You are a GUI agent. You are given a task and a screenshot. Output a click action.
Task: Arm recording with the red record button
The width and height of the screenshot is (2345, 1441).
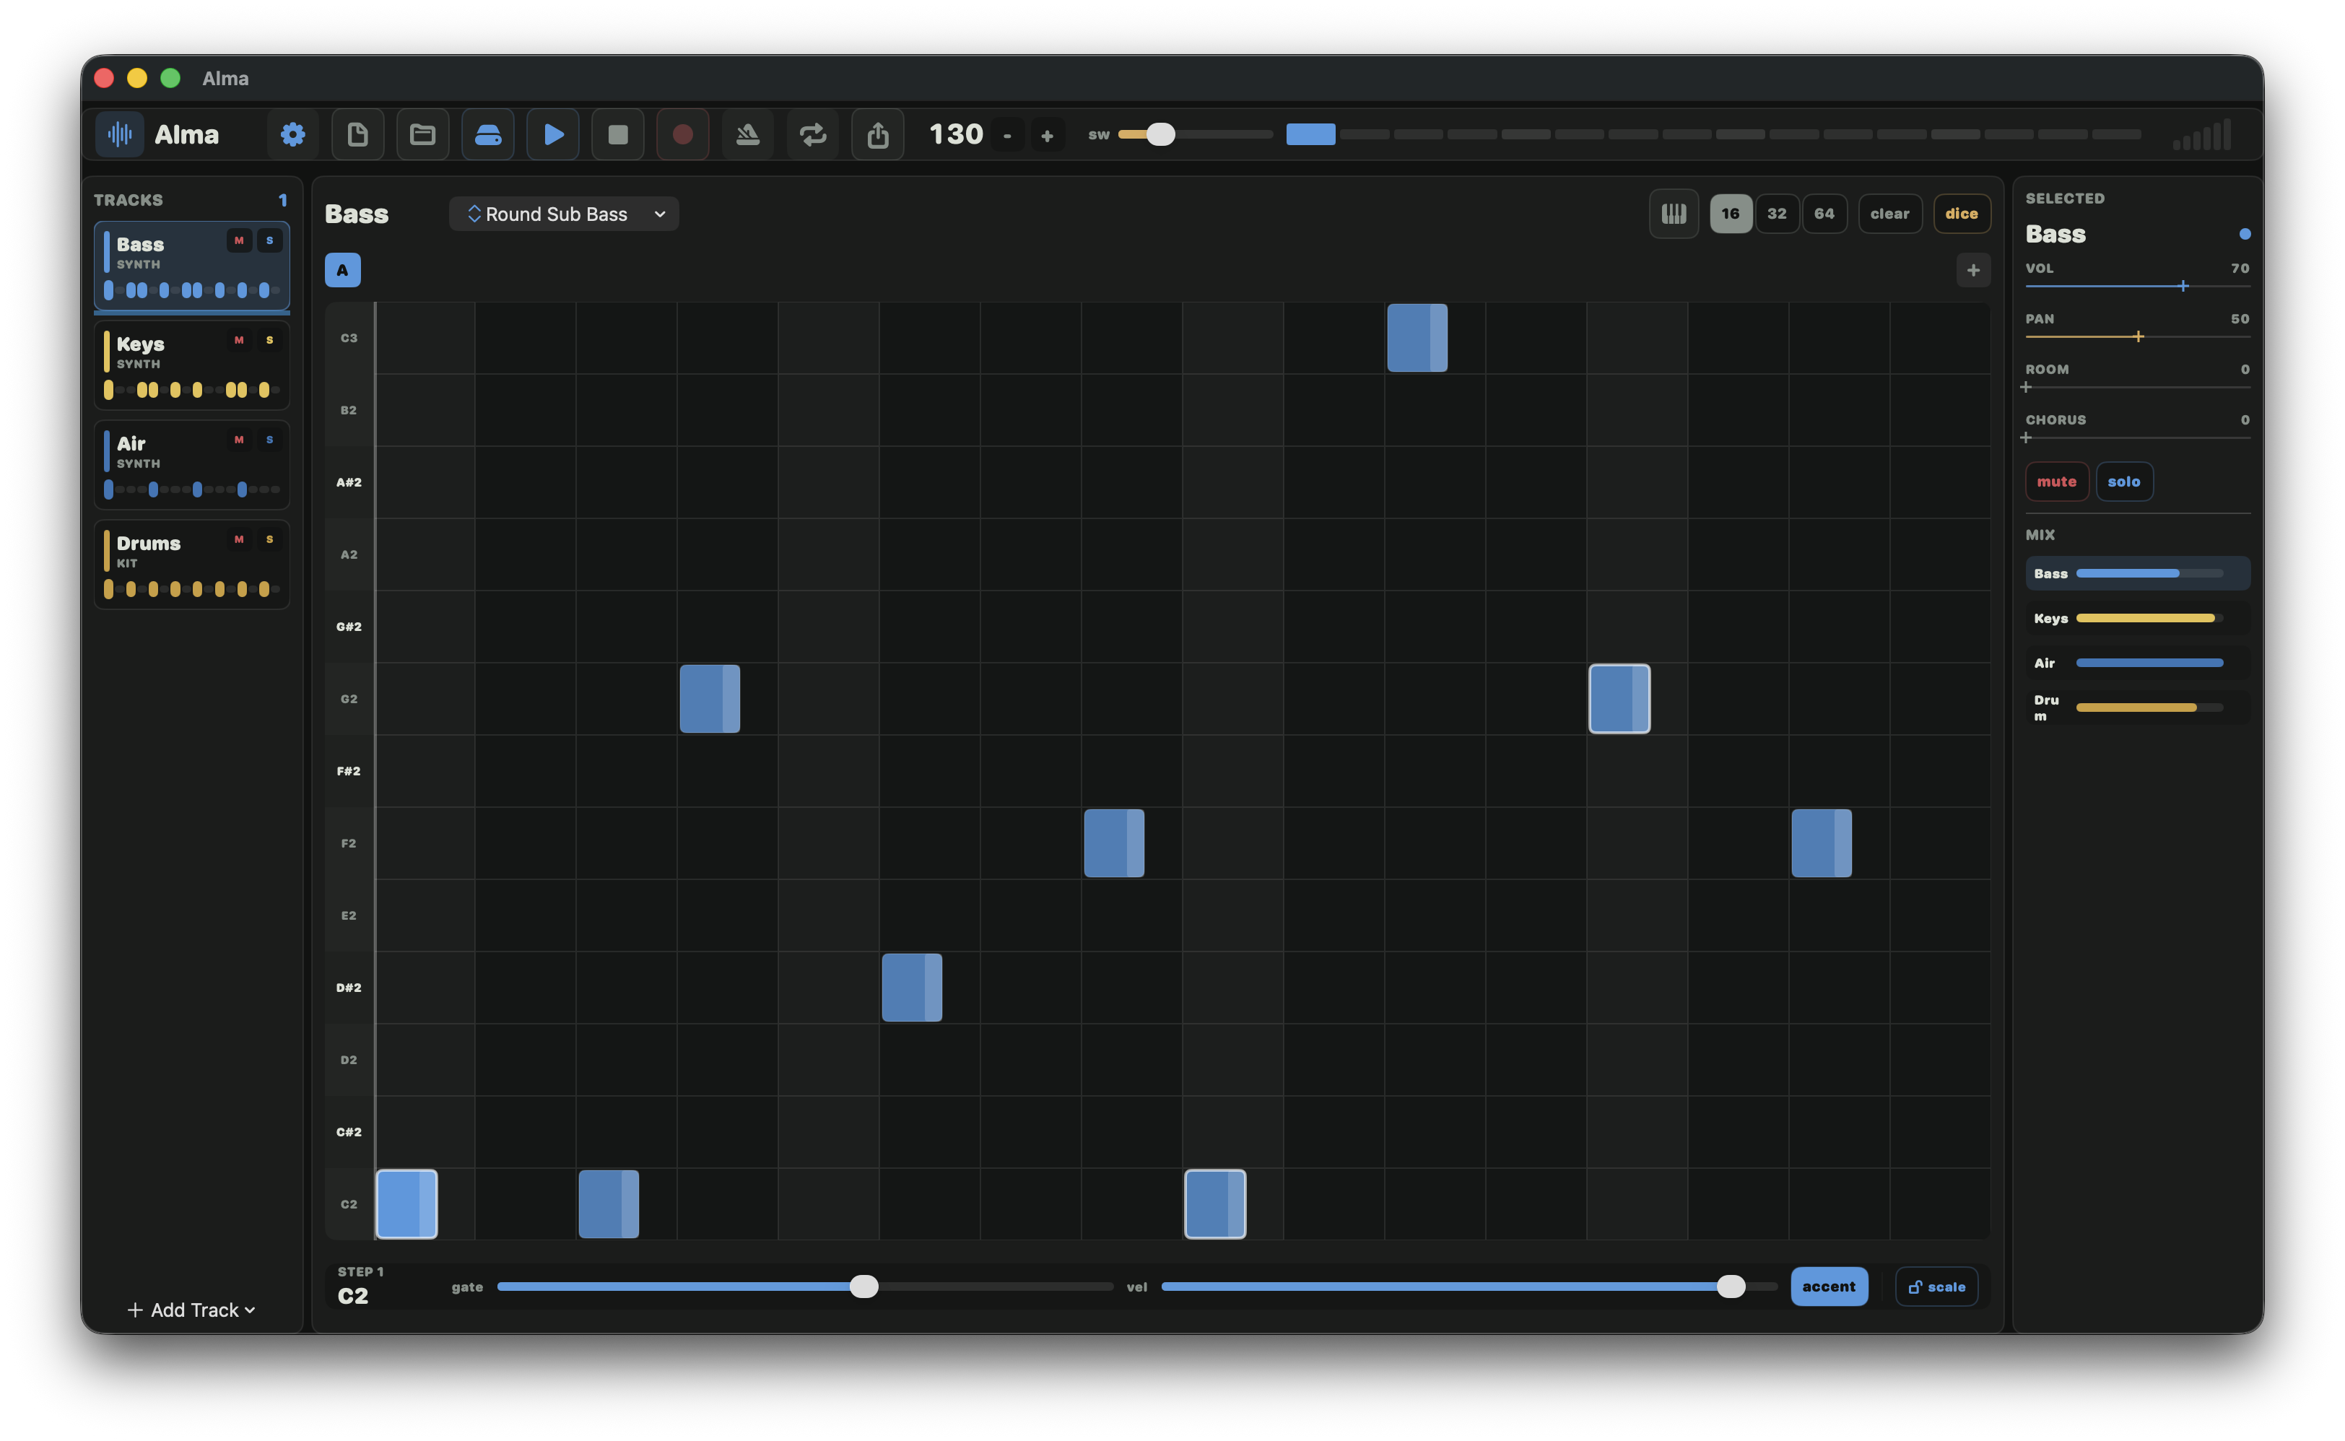tap(682, 134)
